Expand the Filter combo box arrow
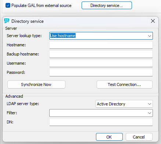Viewport: 161px width, 144px height. coord(149,113)
